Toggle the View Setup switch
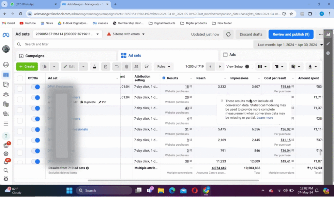 [x=249, y=66]
